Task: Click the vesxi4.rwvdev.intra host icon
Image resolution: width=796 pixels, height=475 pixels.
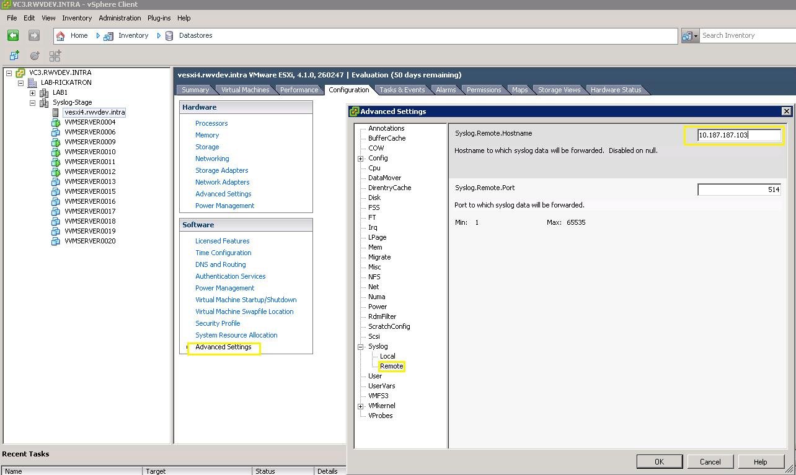Action: pos(56,113)
